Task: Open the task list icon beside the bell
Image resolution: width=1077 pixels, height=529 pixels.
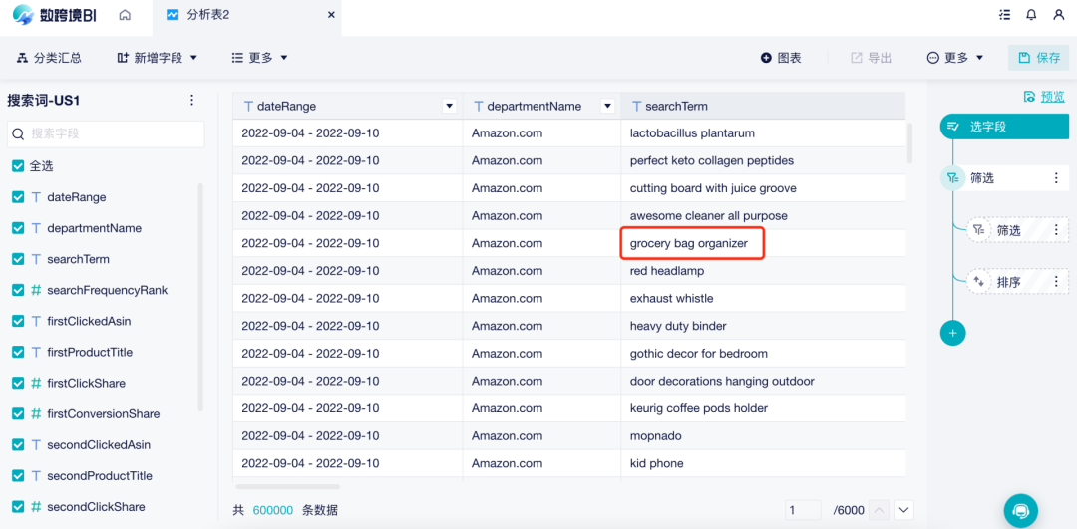Action: [1005, 15]
